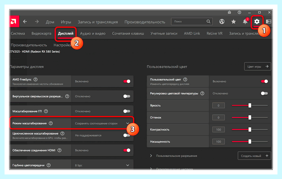Switch to AMD Link tab
Screen dimensions: 282x179
[192, 33]
